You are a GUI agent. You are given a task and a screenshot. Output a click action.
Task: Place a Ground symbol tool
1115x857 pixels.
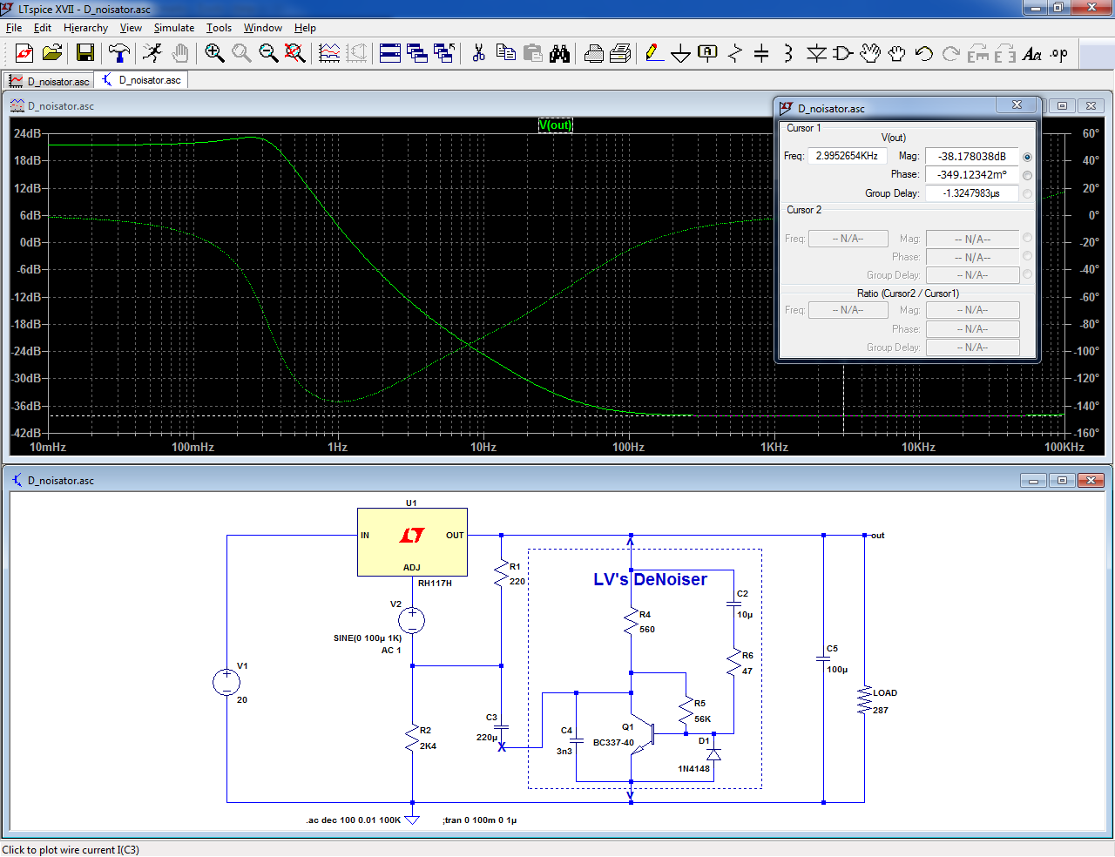[x=681, y=54]
